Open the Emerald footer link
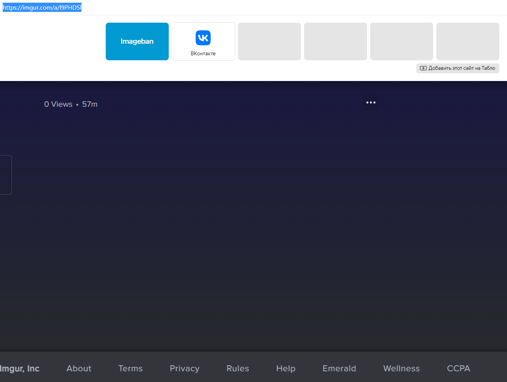The image size is (507, 382). click(x=339, y=369)
